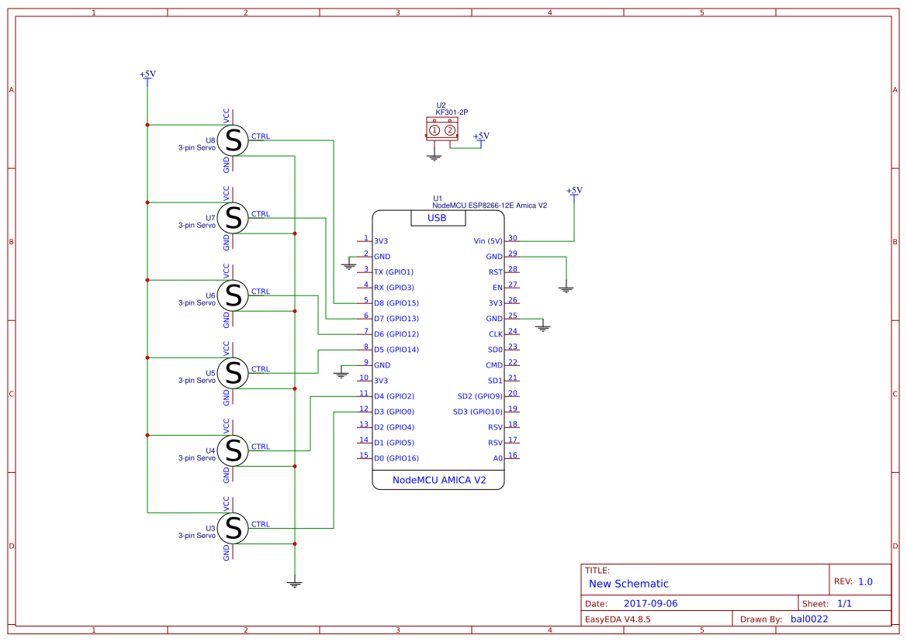
Task: Select the U4 servo symbol
Action: (x=233, y=450)
